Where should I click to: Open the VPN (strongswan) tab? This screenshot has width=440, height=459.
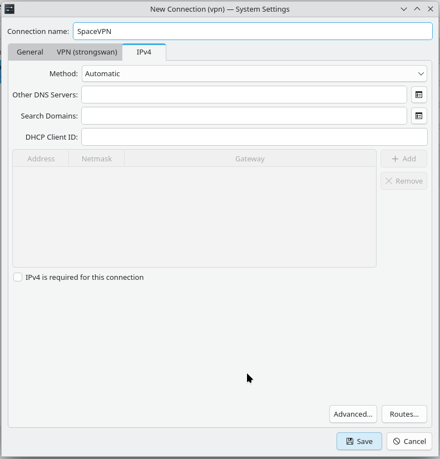tap(87, 52)
